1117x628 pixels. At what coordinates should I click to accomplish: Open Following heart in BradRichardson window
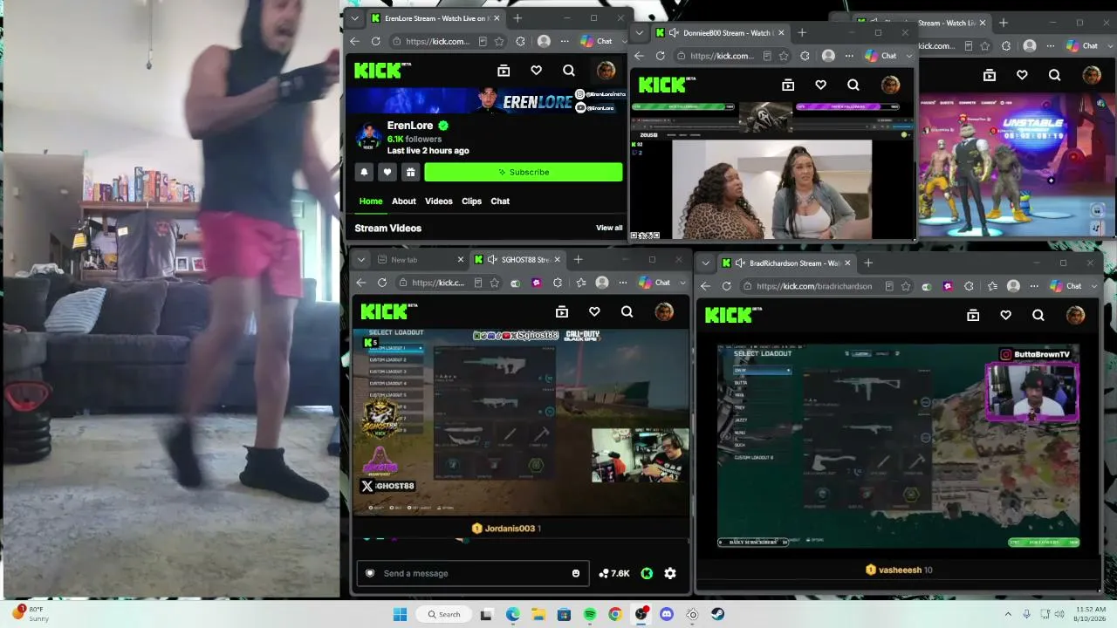[1005, 315]
